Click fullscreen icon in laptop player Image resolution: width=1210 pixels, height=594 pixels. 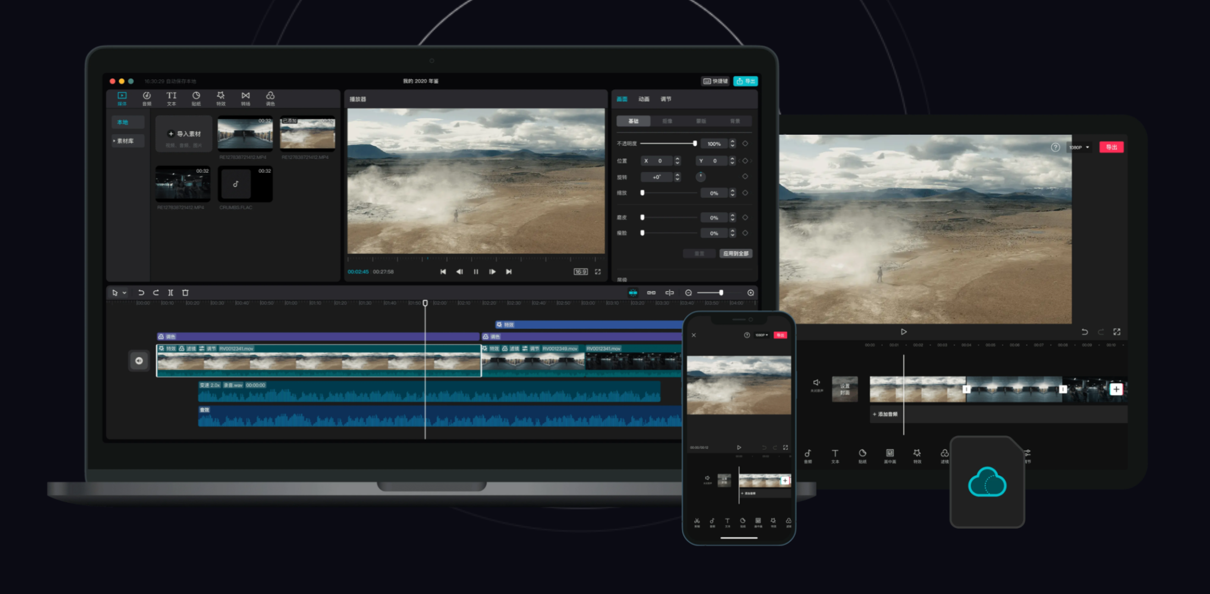click(598, 272)
